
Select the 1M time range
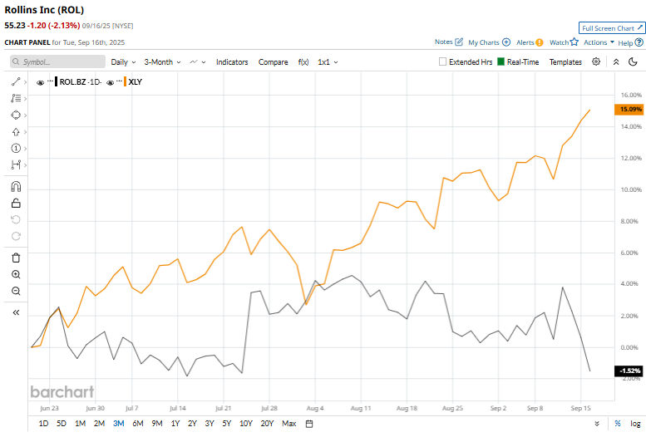click(x=80, y=424)
